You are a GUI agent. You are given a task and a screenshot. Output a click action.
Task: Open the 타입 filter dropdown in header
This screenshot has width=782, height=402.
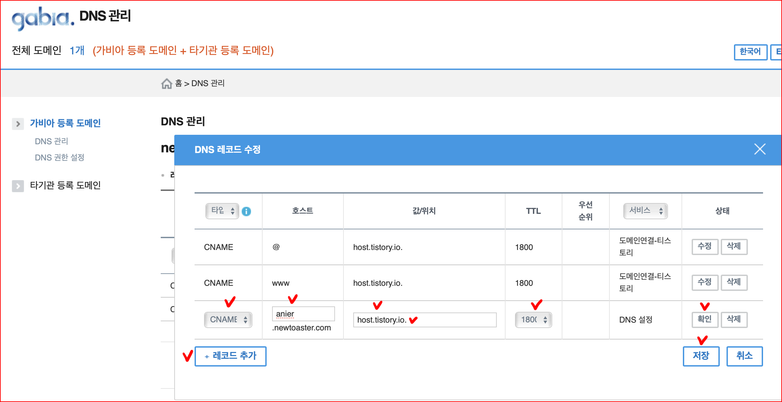coord(222,211)
